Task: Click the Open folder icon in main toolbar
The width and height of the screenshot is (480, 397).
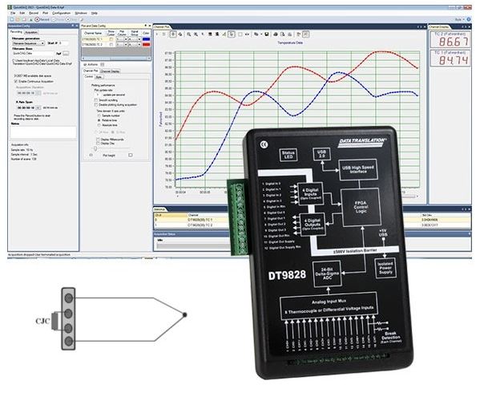Action: 18,19
